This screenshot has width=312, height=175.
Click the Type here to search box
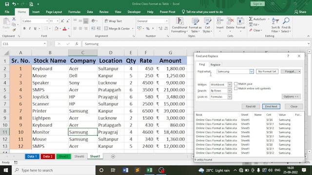click(x=54, y=170)
